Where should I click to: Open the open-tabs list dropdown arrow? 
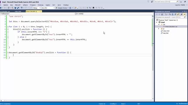(x=153, y=11)
